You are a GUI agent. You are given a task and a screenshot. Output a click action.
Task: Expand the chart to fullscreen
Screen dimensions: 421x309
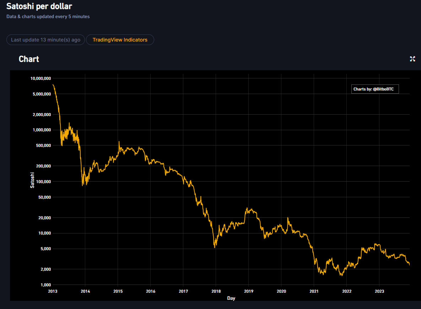[x=412, y=59]
